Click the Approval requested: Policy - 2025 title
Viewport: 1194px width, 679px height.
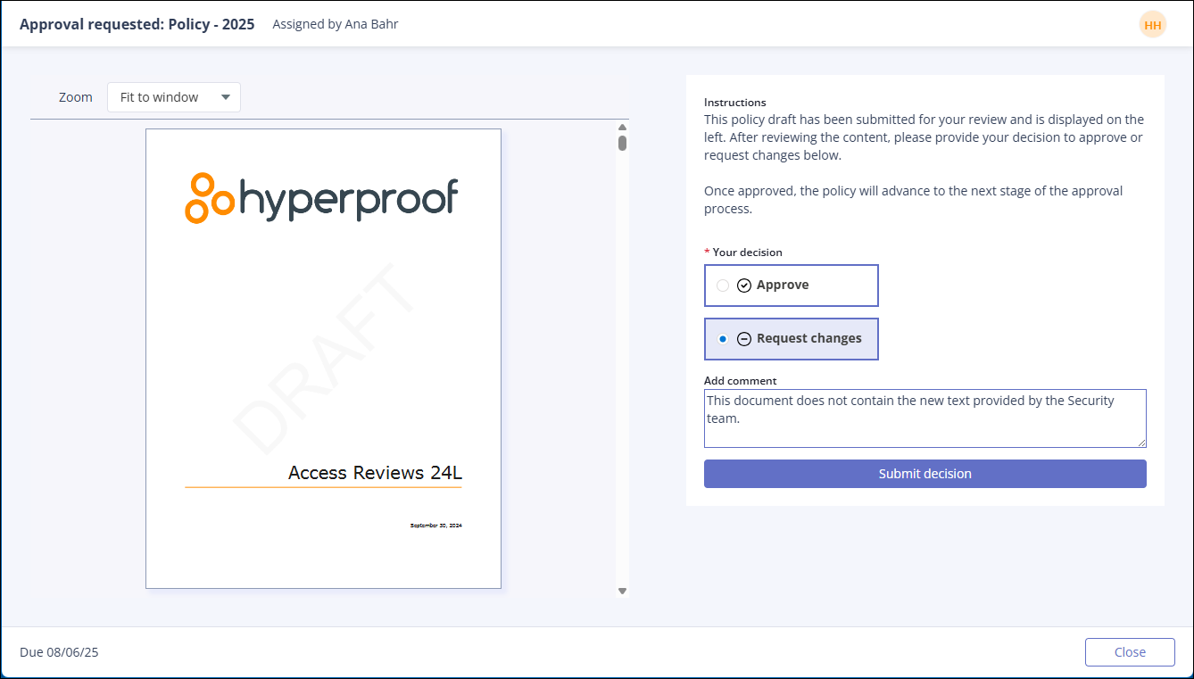(137, 24)
